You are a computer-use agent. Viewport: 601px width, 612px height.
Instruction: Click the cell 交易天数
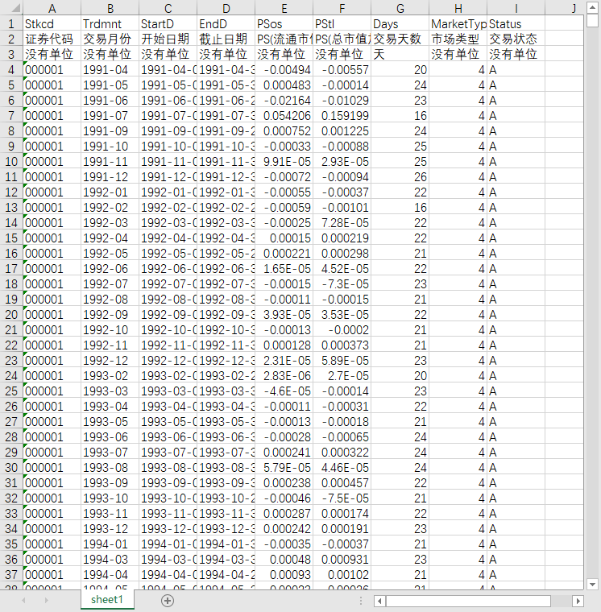(400, 39)
